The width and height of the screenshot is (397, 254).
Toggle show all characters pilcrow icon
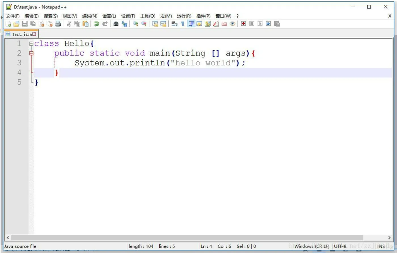tap(183, 24)
